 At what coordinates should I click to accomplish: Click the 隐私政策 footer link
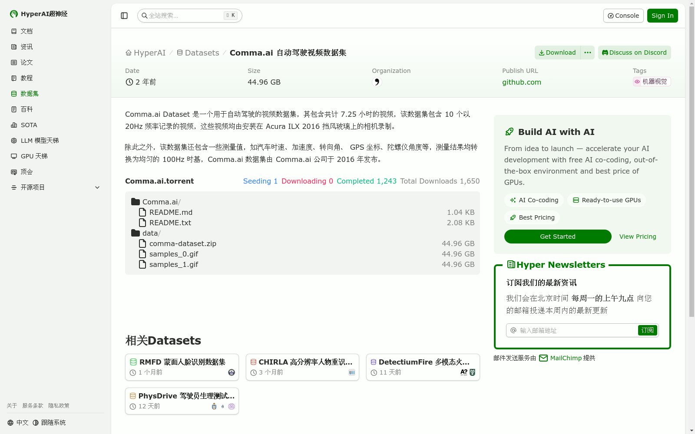pyautogui.click(x=59, y=406)
